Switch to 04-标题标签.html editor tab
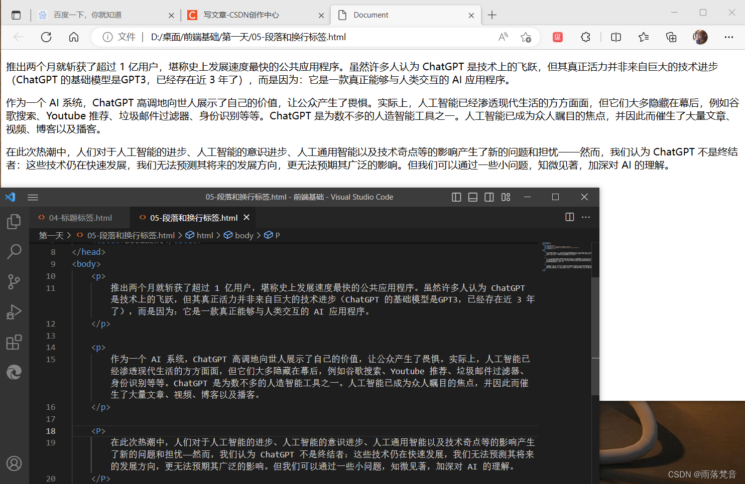Viewport: 745px width, 484px height. tap(80, 218)
